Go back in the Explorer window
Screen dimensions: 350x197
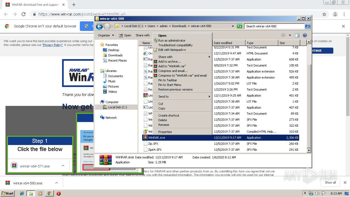click(99, 26)
